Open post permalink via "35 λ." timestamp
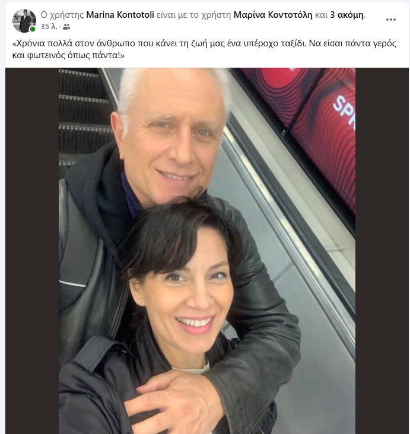This screenshot has width=410, height=434. [49, 27]
